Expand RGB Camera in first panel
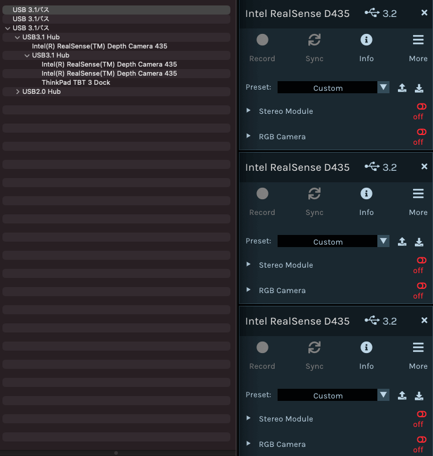The height and width of the screenshot is (456, 433). point(249,136)
